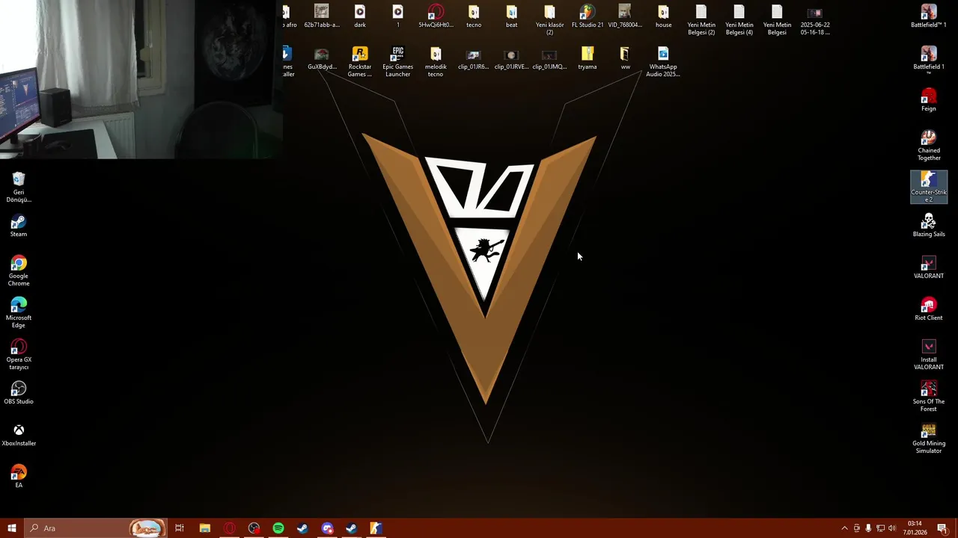Select the Gold Mining Simulator shortcut

929,438
